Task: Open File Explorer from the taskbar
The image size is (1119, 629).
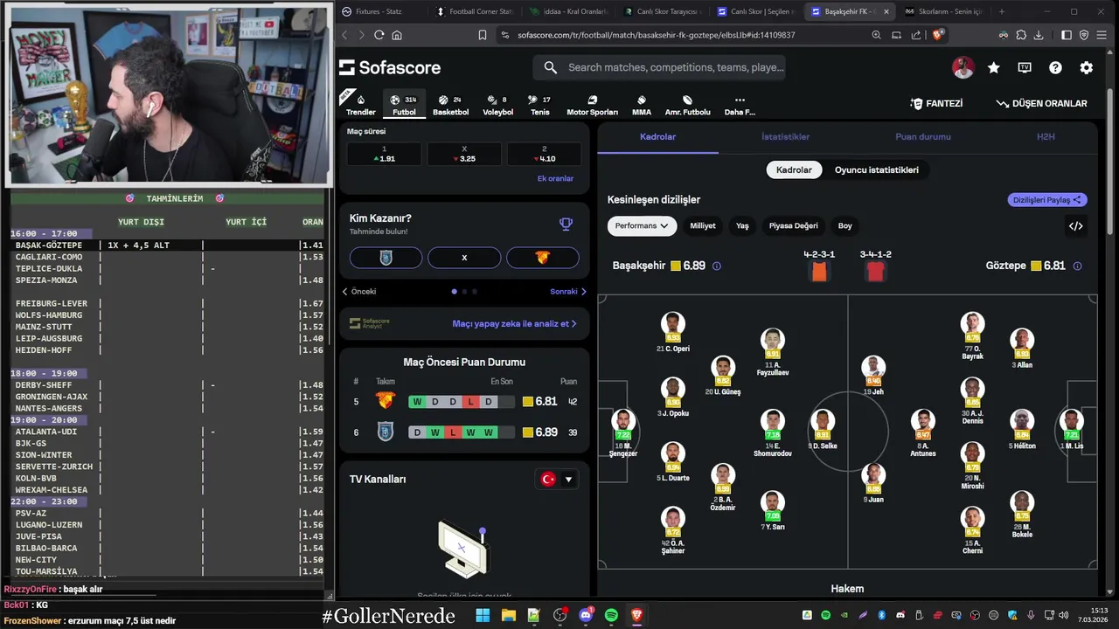Action: coord(508,616)
